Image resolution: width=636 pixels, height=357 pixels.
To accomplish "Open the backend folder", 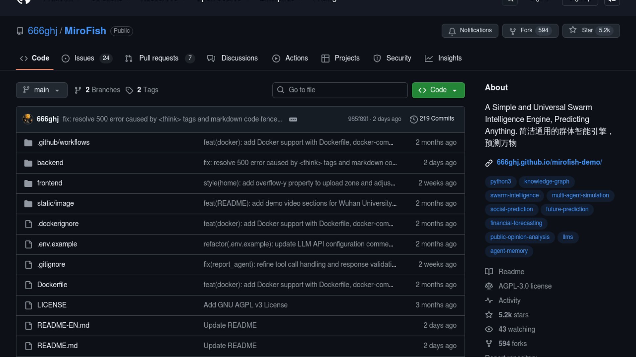I will (50, 163).
